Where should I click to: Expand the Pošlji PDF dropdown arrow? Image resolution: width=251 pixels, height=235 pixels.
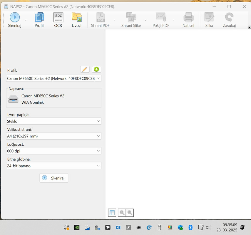click(174, 20)
